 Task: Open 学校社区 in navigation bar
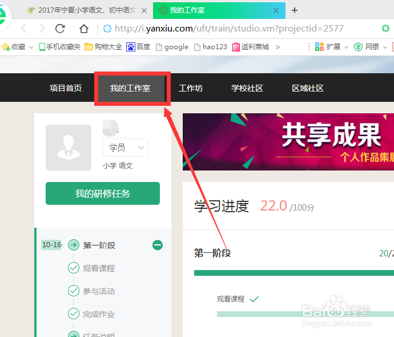247,88
